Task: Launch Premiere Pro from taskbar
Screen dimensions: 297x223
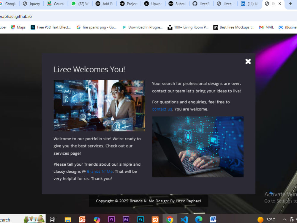Action: [x=111, y=220]
